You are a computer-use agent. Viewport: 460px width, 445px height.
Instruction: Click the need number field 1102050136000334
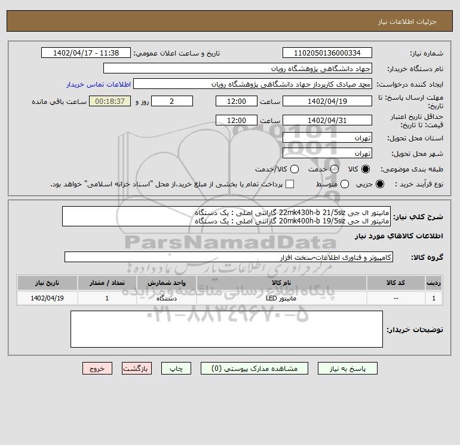[x=327, y=53]
